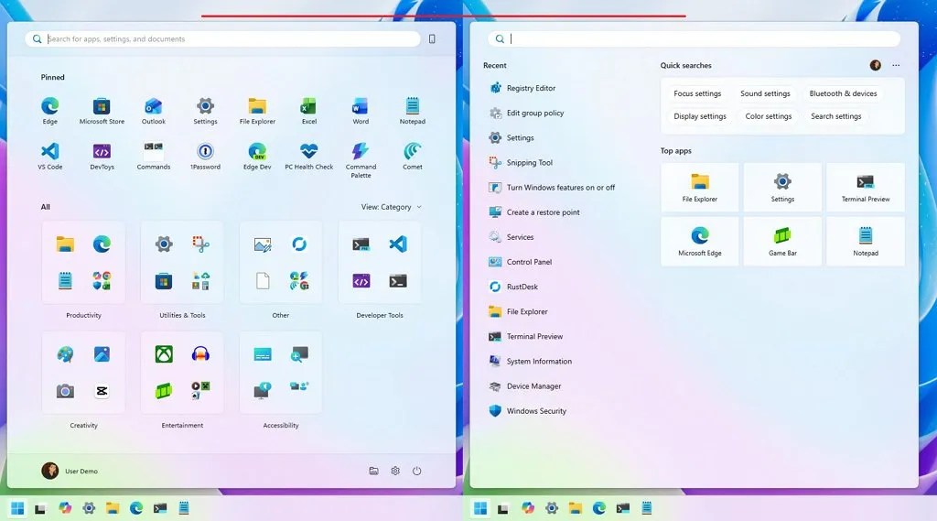Open Turn Windows features on or off

(552, 187)
